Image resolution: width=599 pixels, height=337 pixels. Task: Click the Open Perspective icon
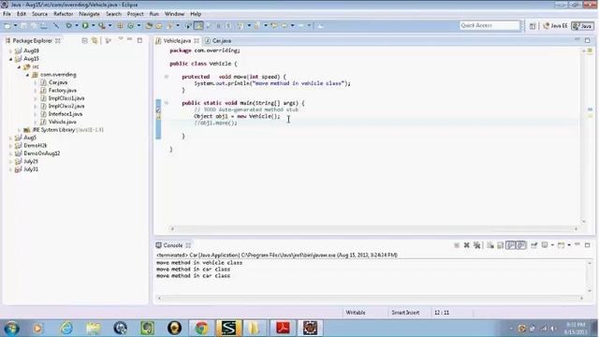click(533, 25)
